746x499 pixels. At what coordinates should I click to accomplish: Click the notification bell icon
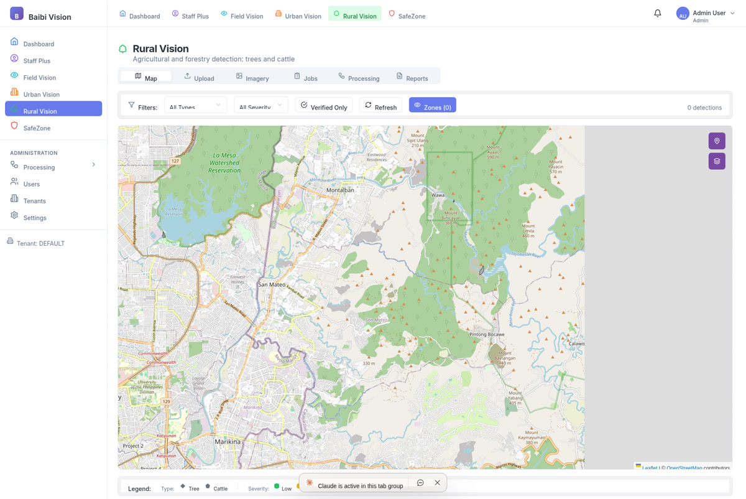(657, 12)
